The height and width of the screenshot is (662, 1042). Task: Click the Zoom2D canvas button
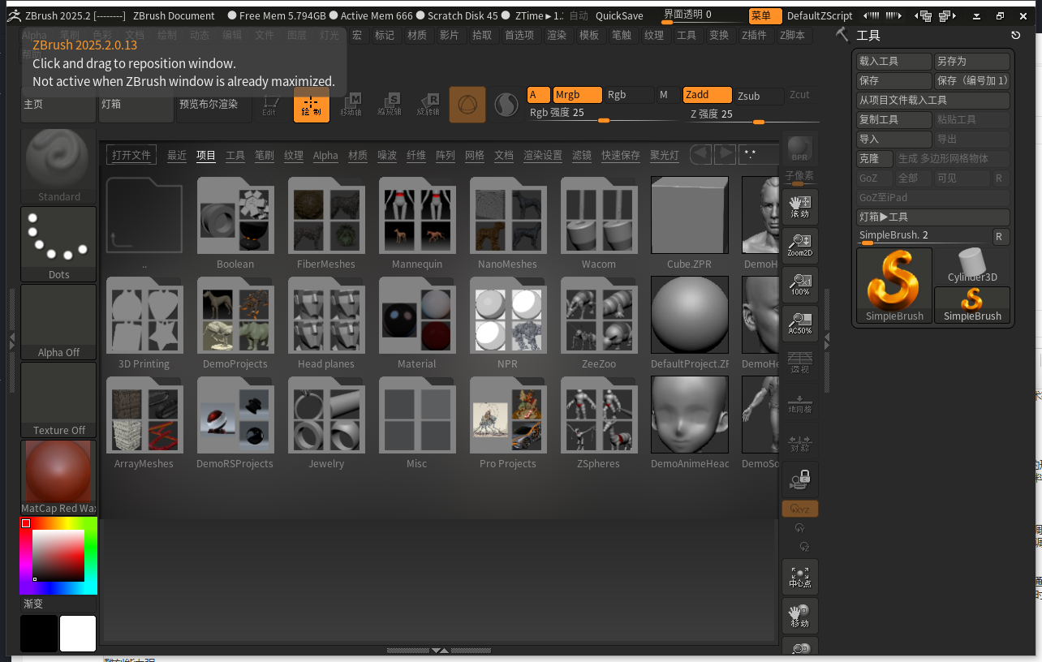coord(799,245)
